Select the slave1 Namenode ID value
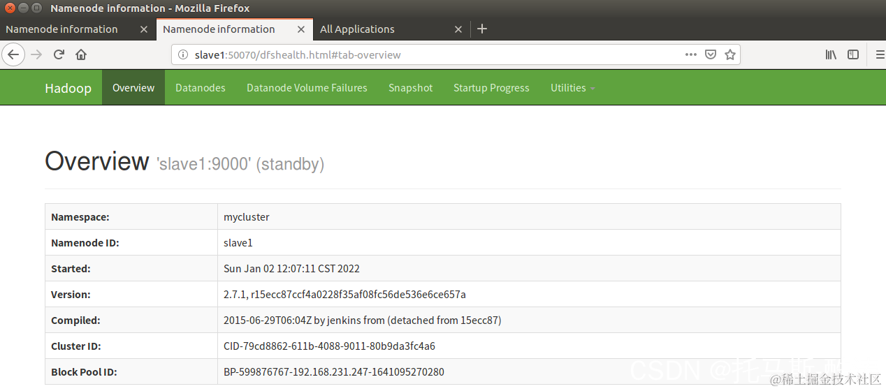Screen dimensions: 886x391 (238, 243)
